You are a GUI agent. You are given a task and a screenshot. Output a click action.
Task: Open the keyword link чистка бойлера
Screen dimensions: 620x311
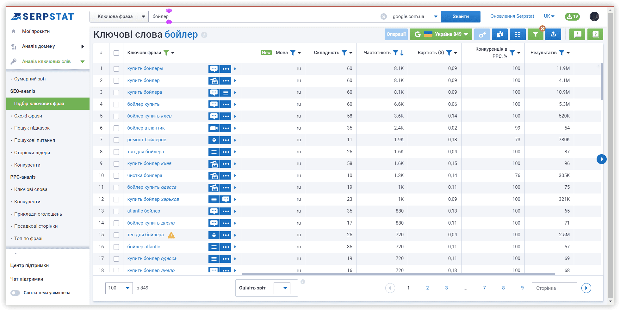[x=145, y=175]
